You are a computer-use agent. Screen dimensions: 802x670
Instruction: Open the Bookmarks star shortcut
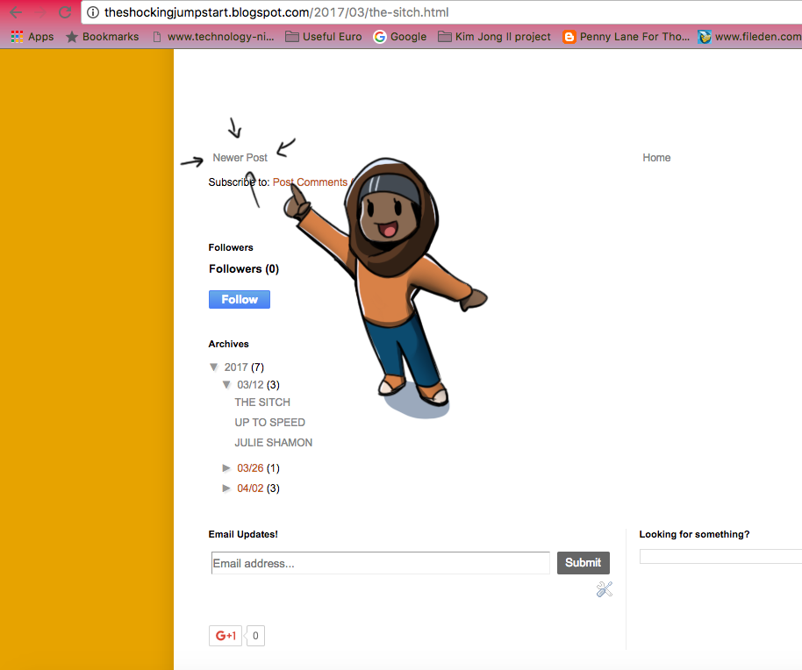pos(103,37)
